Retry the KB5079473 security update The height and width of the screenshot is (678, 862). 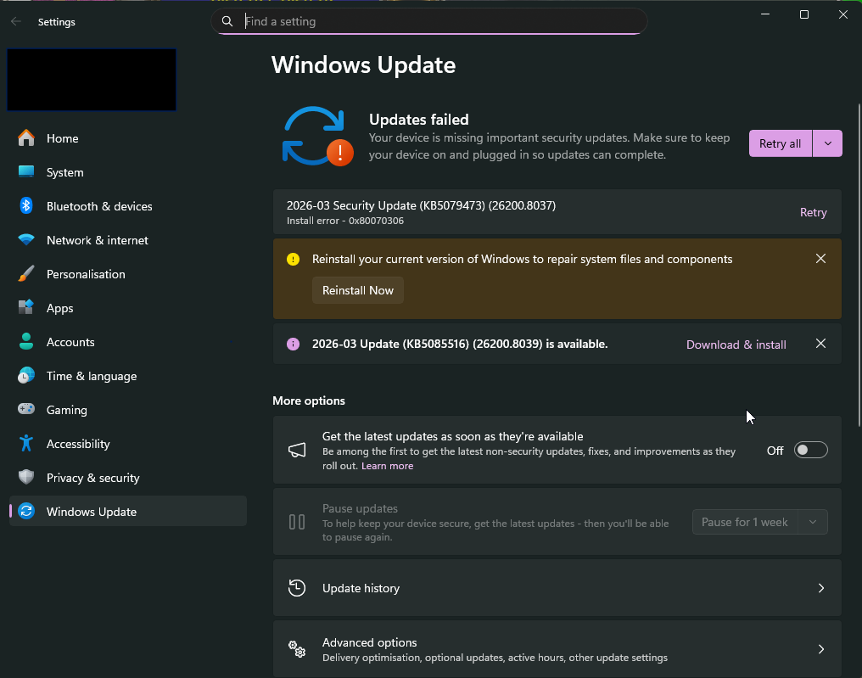tap(813, 212)
